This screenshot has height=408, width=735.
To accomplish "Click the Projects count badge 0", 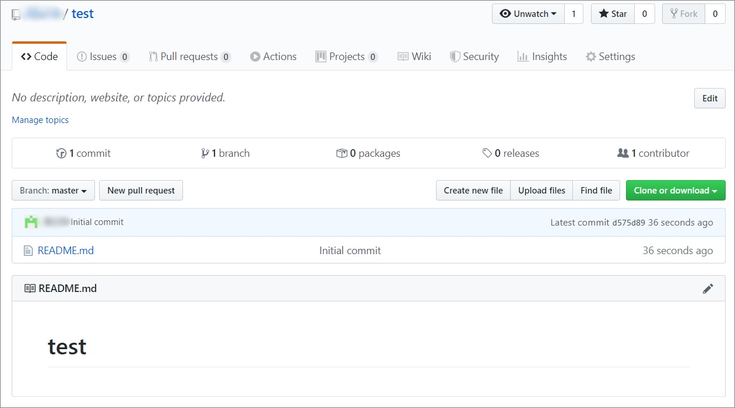I will [x=372, y=57].
